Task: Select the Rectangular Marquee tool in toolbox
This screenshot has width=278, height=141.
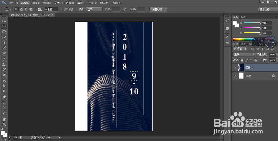Action: click(x=4, y=26)
